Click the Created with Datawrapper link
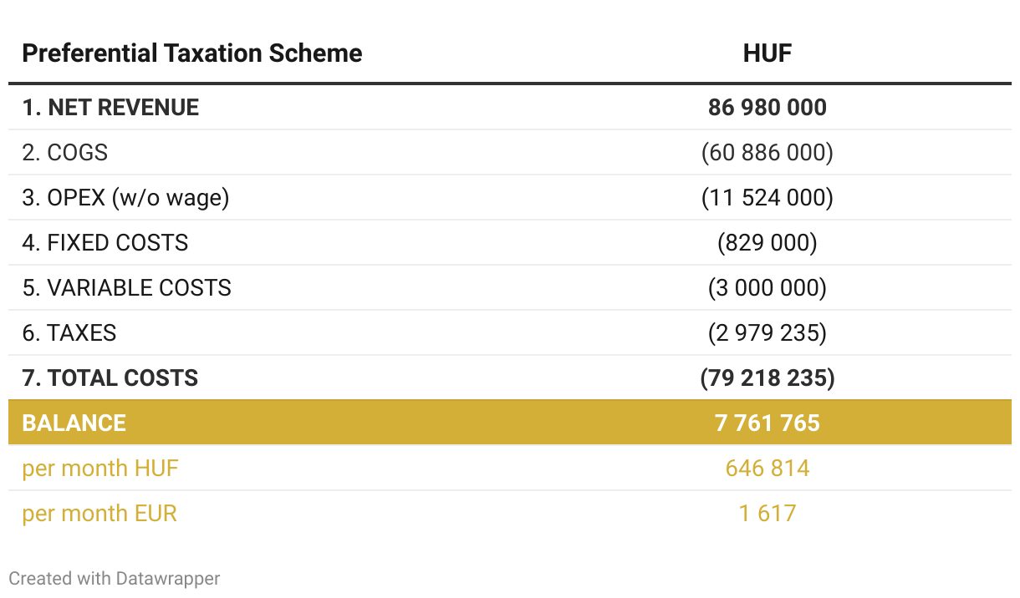 click(x=115, y=578)
